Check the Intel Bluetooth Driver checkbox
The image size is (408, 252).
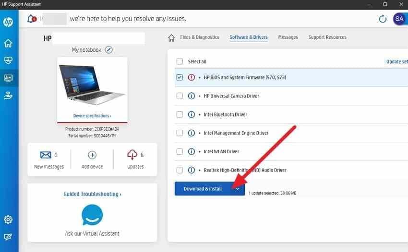point(180,115)
